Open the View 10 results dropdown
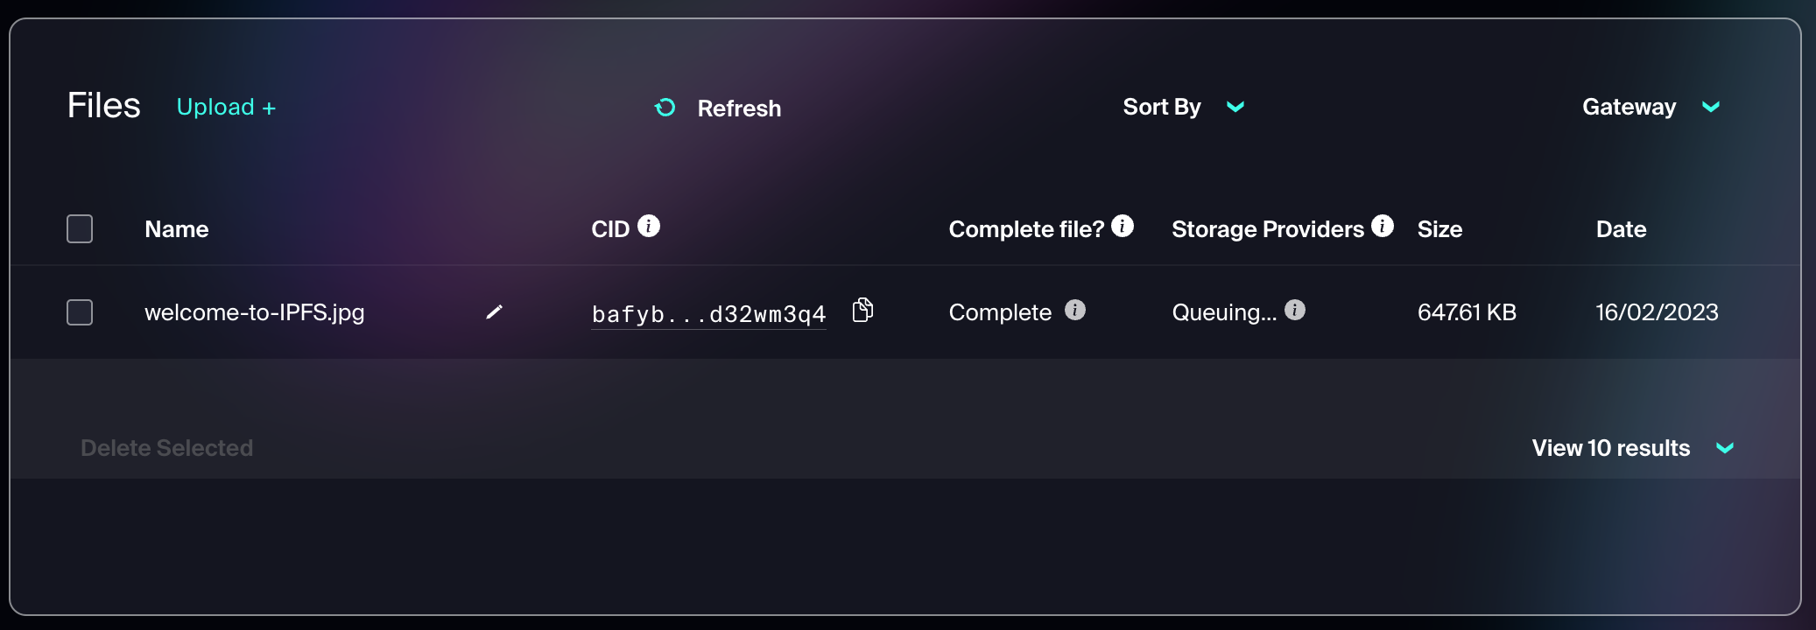 (1632, 448)
